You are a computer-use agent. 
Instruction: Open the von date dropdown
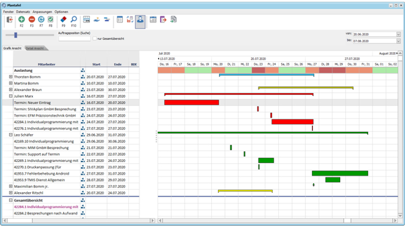(x=398, y=34)
